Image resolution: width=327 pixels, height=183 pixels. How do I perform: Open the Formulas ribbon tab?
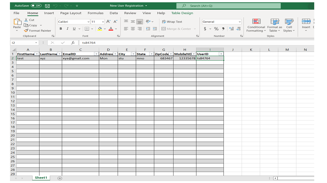pyautogui.click(x=96, y=13)
